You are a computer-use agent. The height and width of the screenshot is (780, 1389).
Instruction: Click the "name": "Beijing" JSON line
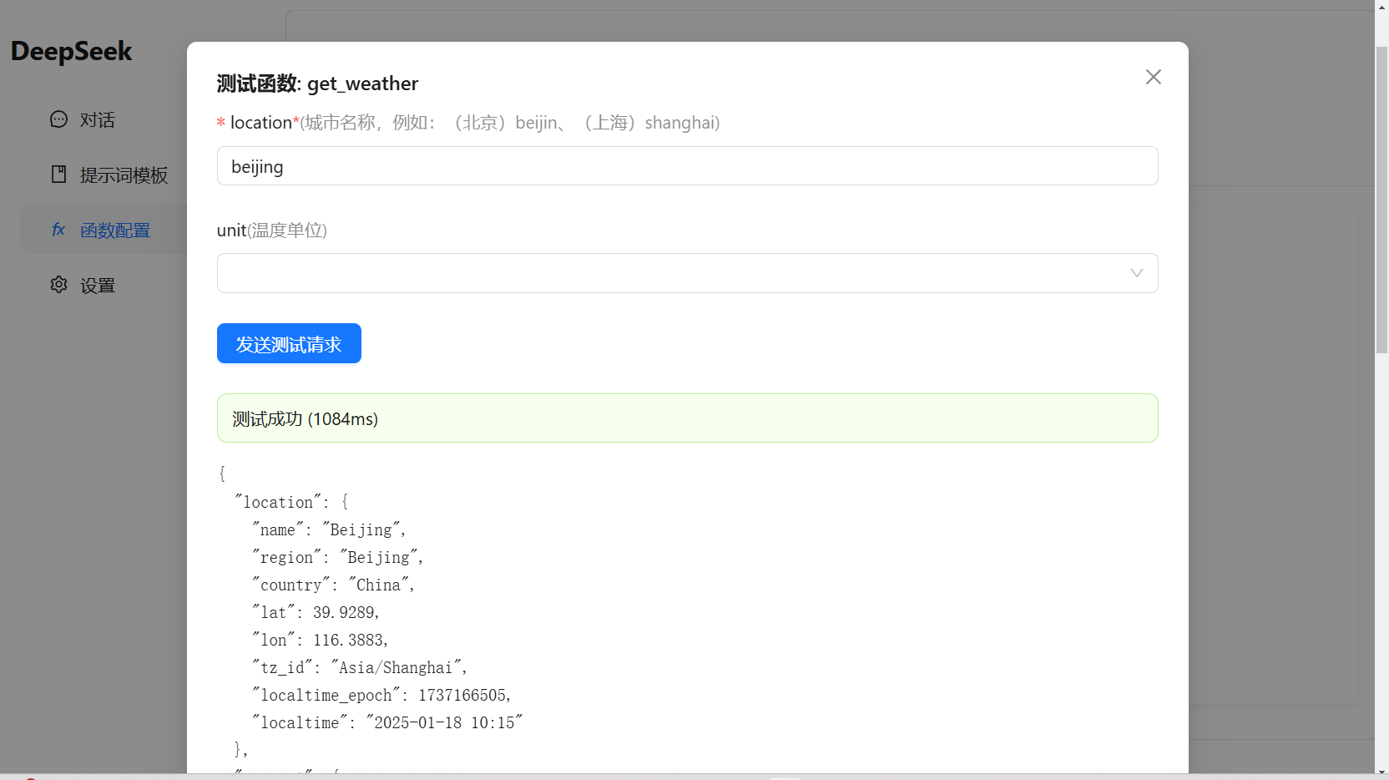pyautogui.click(x=329, y=529)
